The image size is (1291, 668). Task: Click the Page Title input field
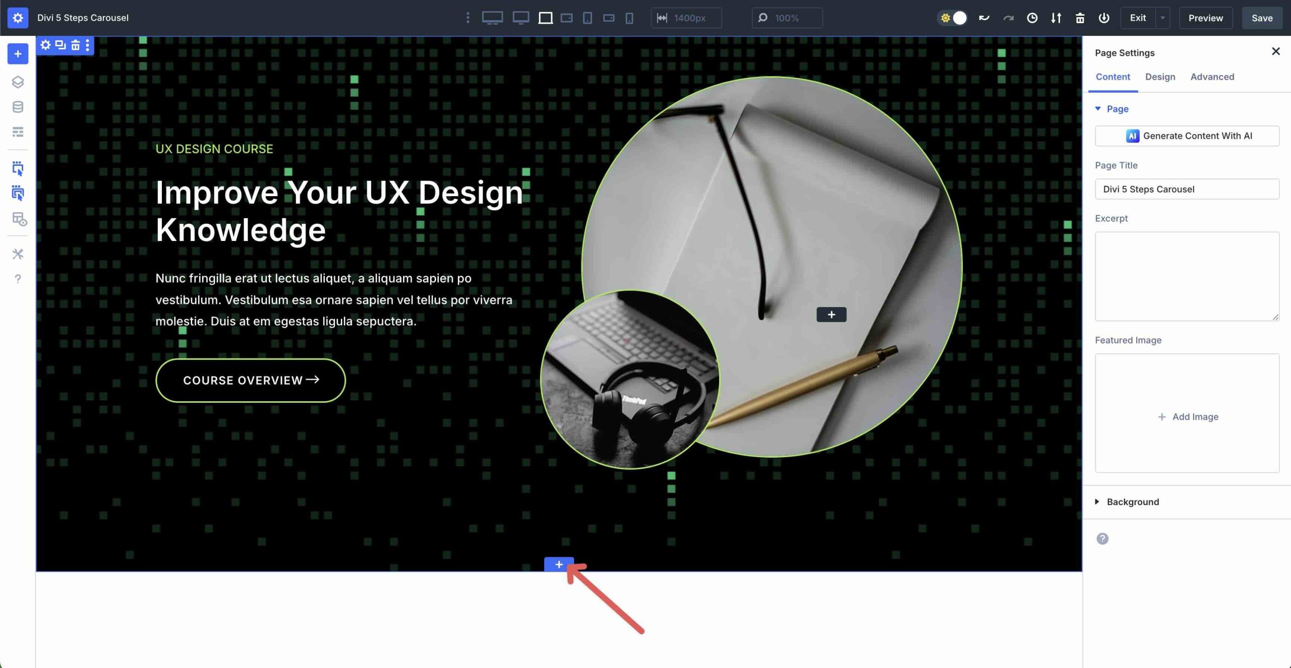coord(1186,189)
